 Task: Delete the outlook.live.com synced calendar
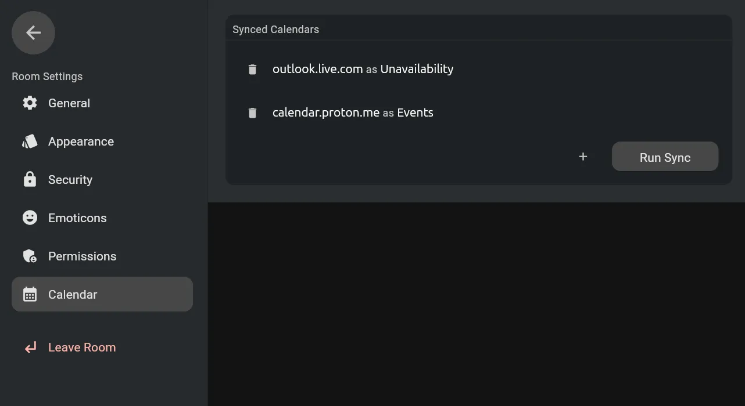click(x=252, y=68)
